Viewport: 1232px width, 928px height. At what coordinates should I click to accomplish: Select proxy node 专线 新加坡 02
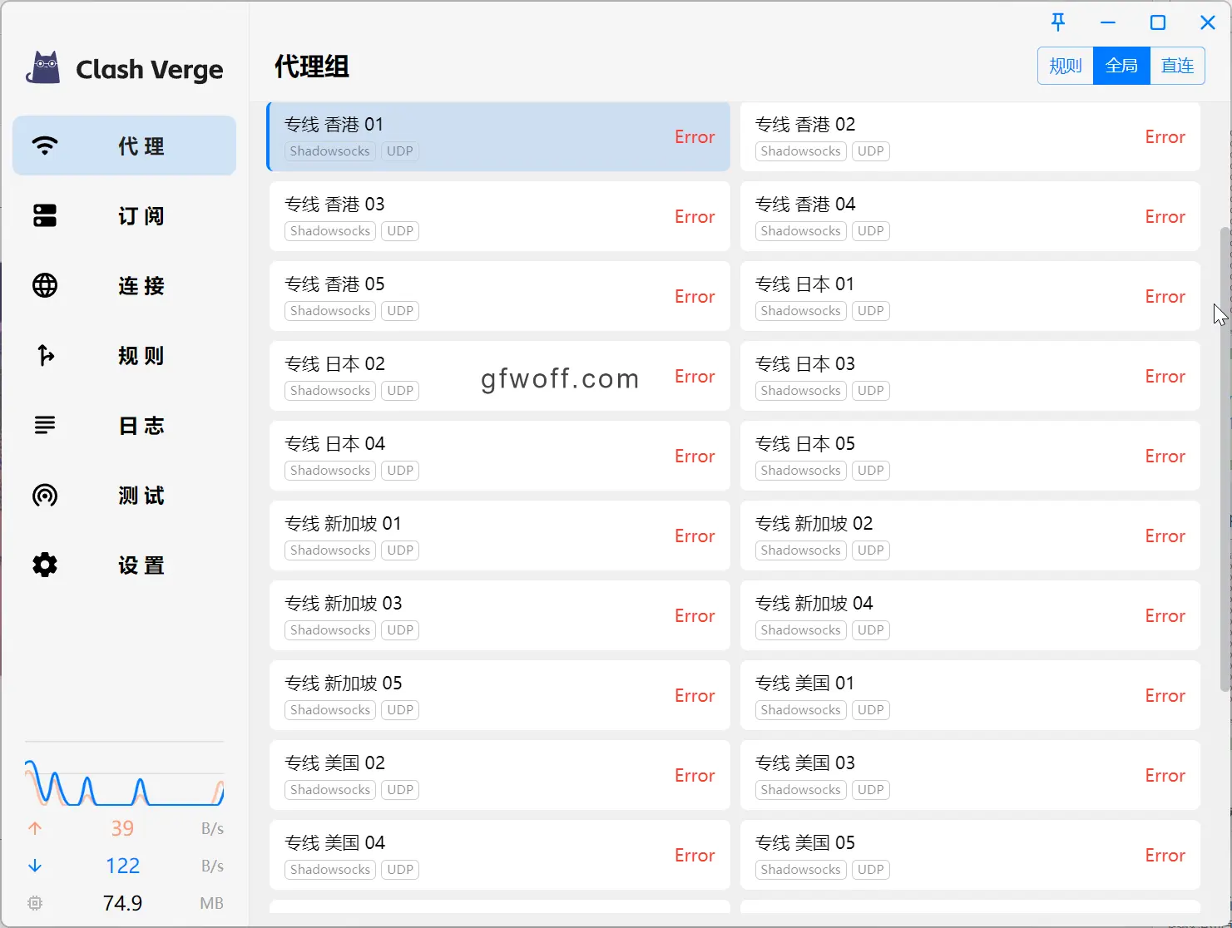[x=970, y=536]
